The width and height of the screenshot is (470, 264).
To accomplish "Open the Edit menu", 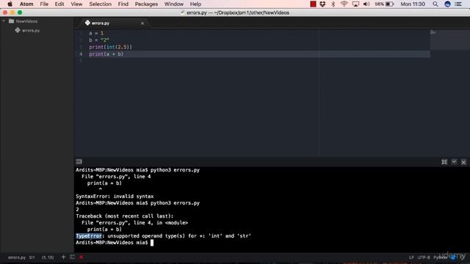I will click(59, 4).
